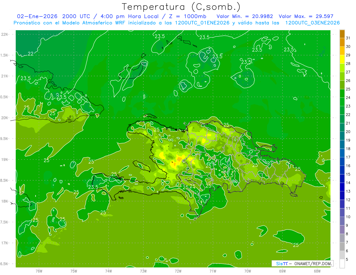
Task: Click the '22N' latitude axis label
Action: [x=5, y=34]
